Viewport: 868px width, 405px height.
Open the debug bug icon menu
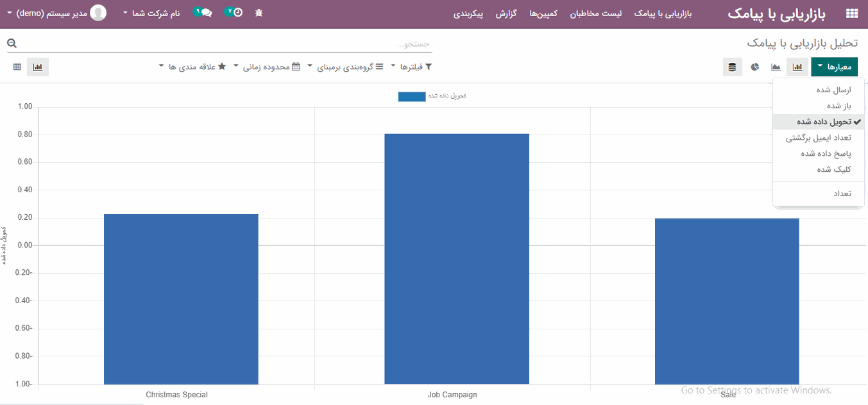[x=259, y=13]
